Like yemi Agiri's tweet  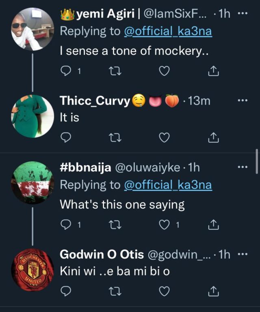click(164, 72)
